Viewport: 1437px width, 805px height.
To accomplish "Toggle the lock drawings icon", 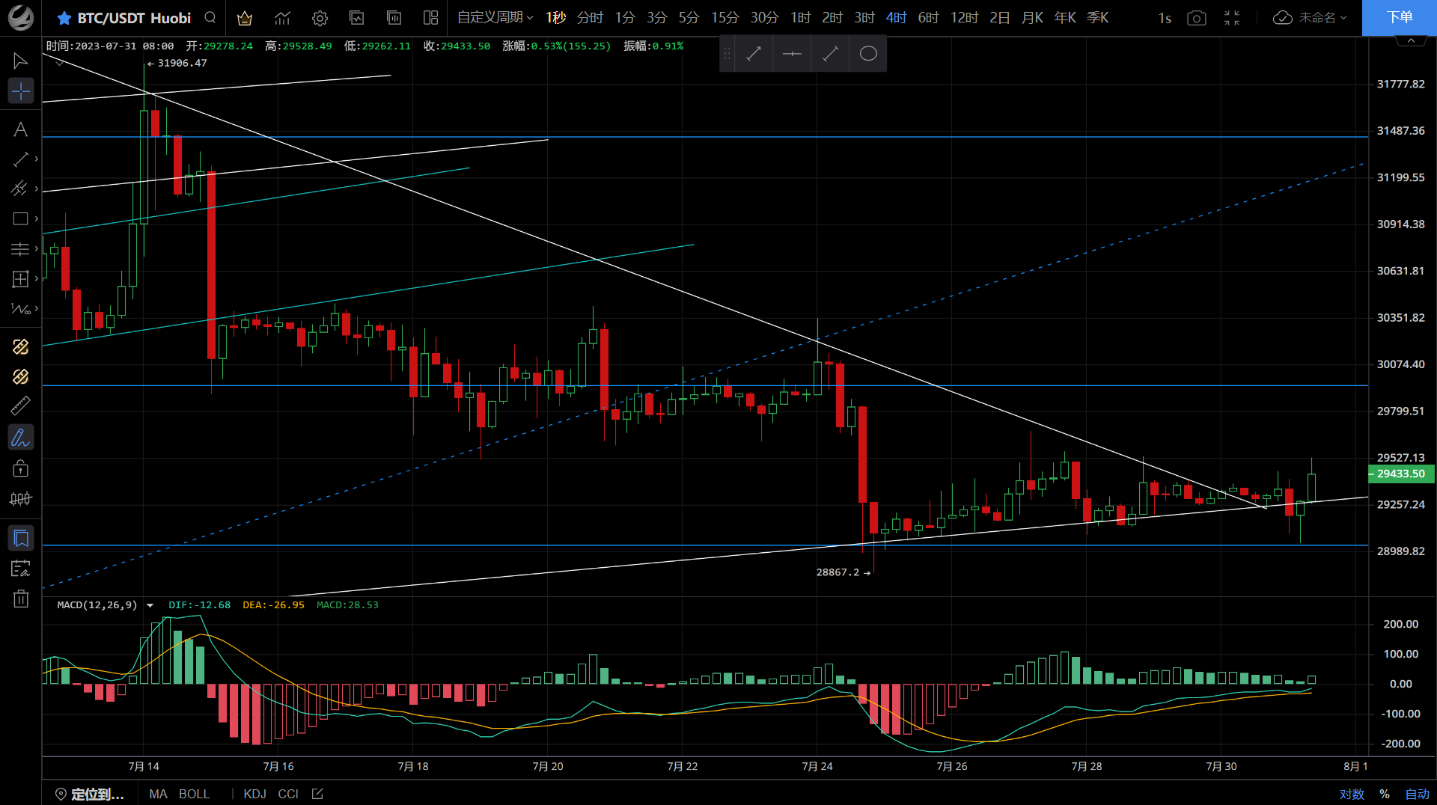I will pos(20,468).
